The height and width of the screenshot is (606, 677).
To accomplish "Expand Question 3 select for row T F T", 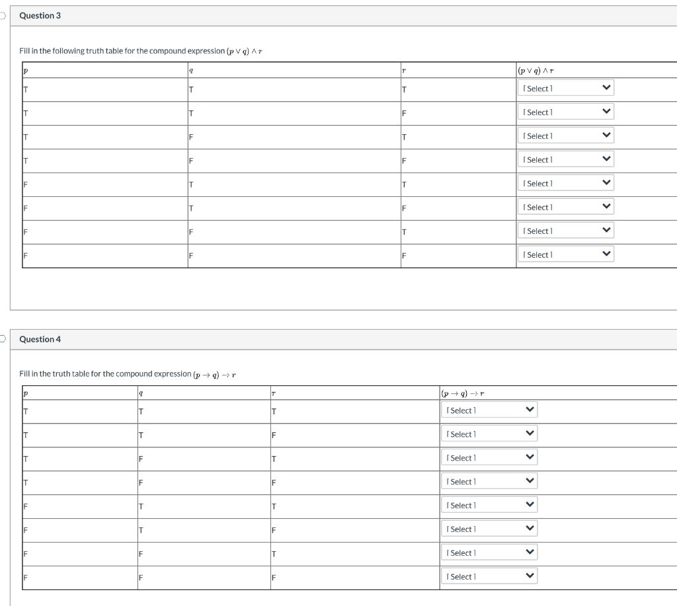I will (x=566, y=135).
